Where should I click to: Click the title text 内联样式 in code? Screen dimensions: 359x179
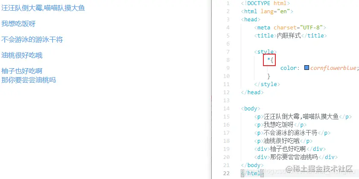[289, 35]
